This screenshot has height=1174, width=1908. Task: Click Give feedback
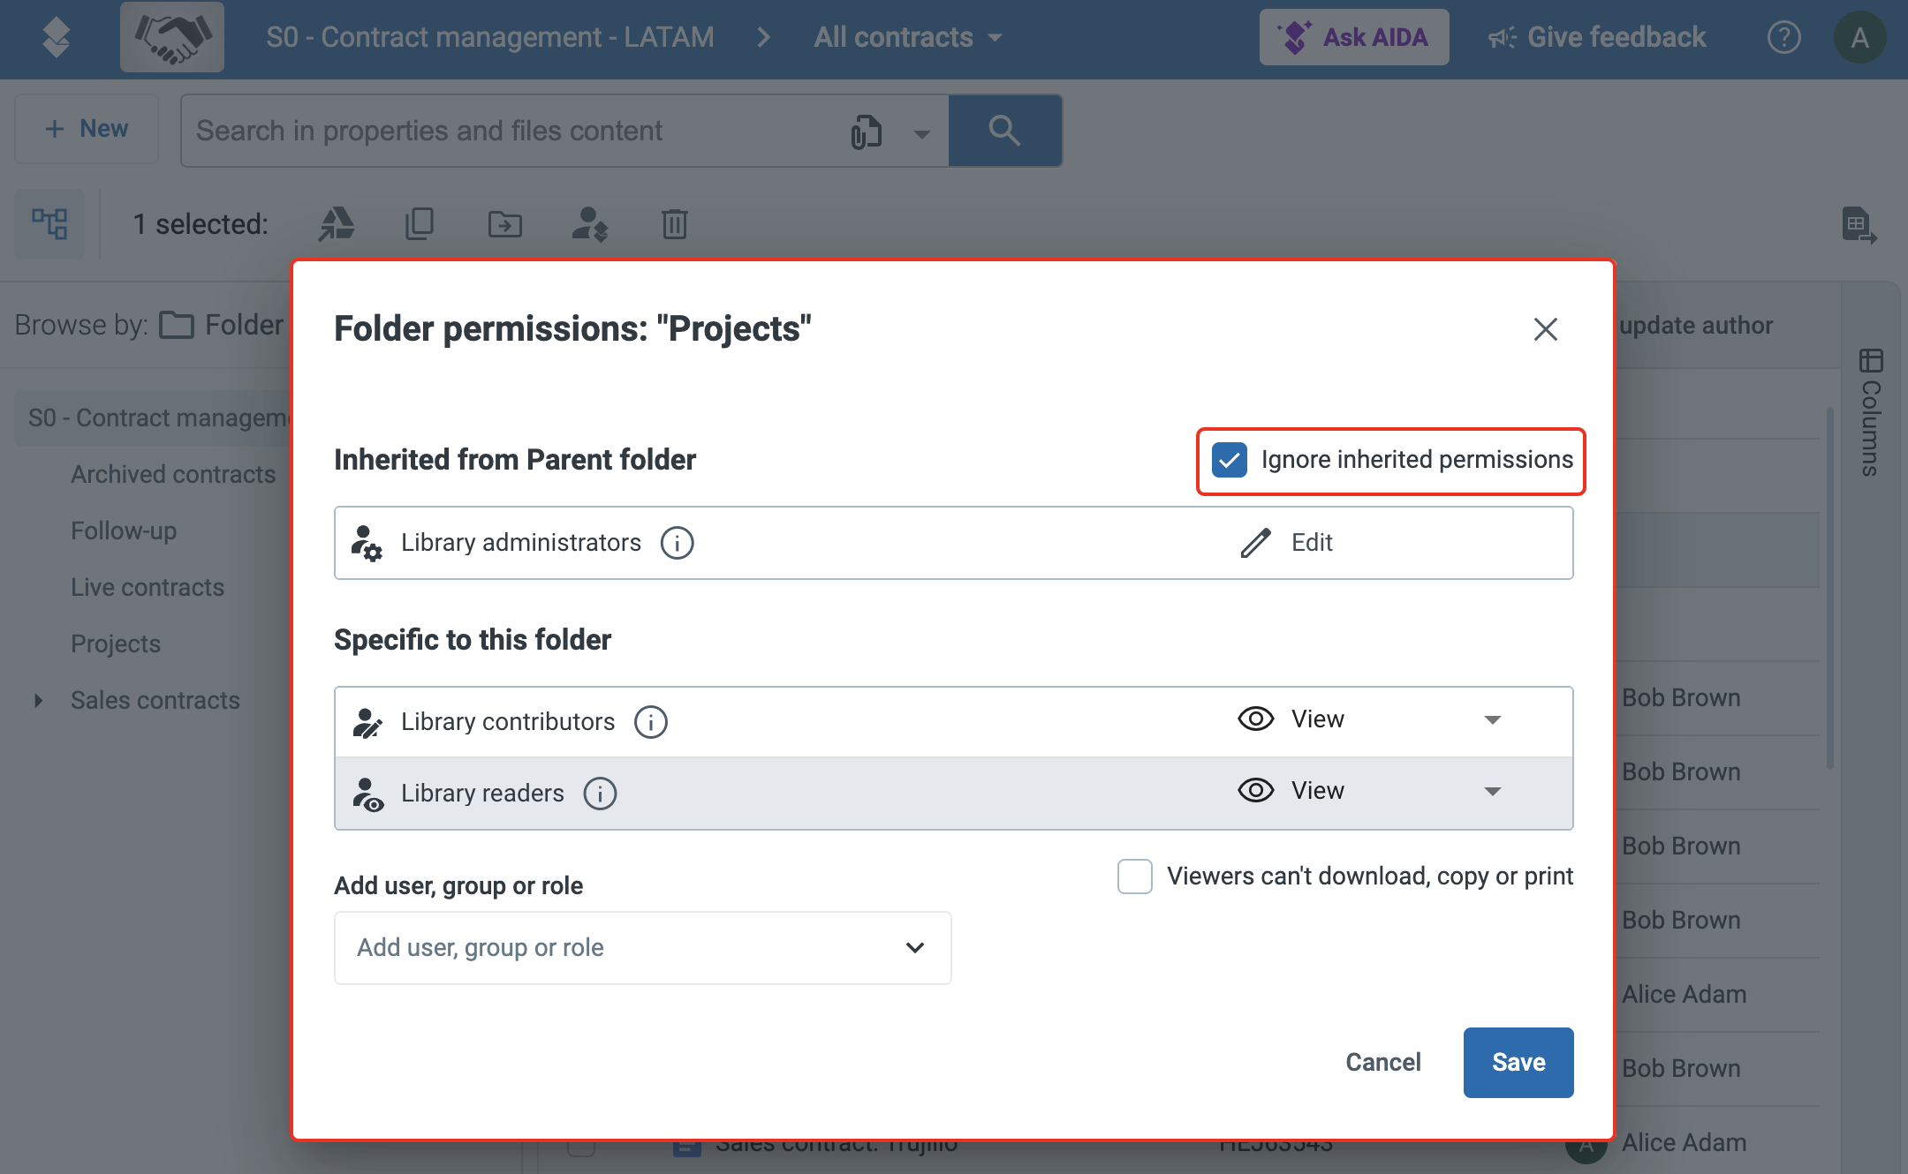[x=1597, y=37]
